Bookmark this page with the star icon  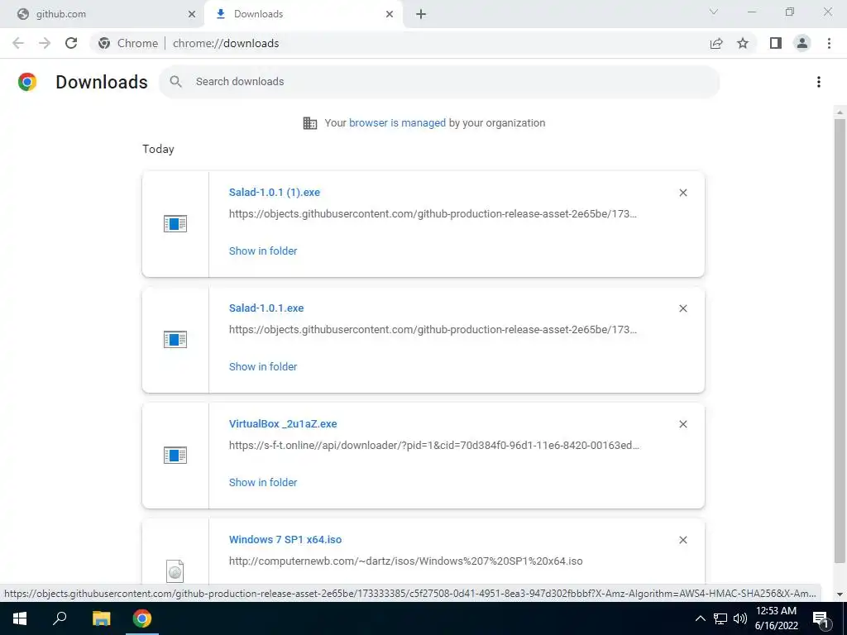click(x=743, y=43)
